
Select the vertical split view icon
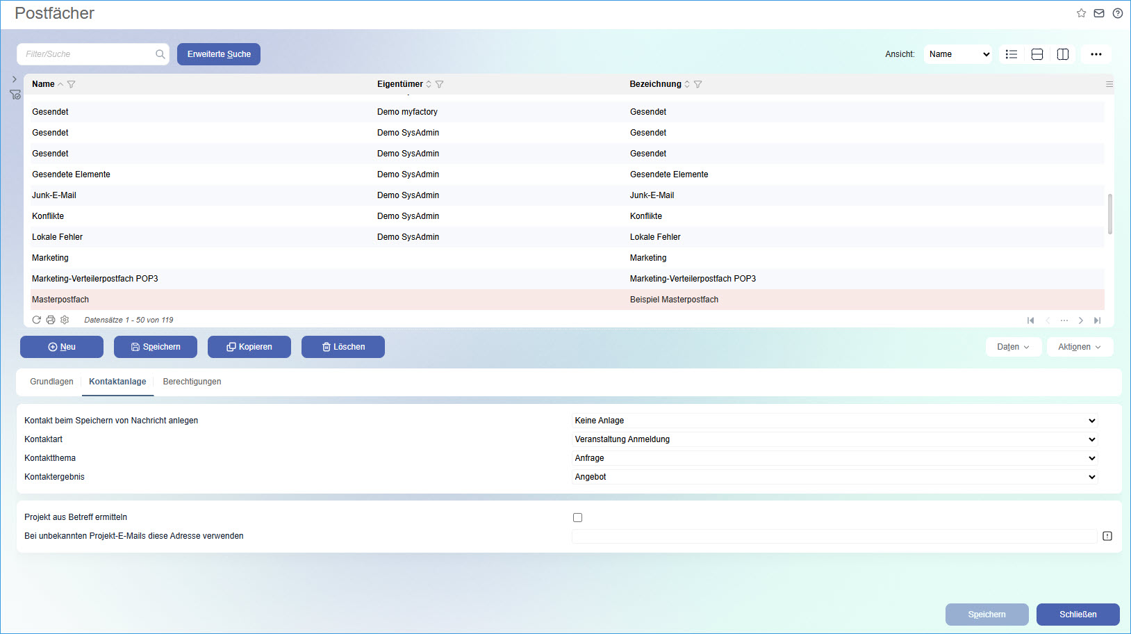click(1063, 54)
